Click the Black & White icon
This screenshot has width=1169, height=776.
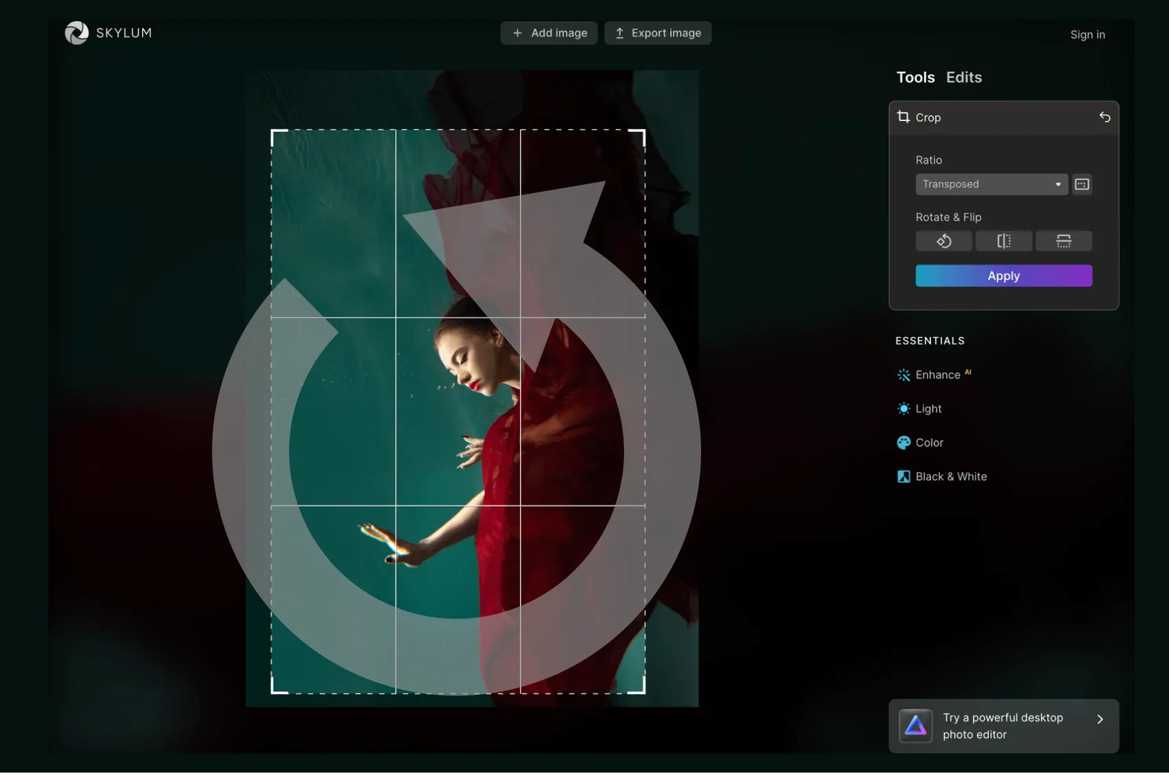point(903,476)
